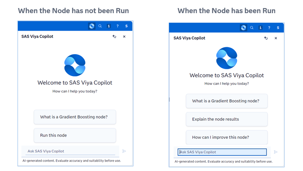
Task: Open notifications badge in right panel header
Action: tap(261, 28)
